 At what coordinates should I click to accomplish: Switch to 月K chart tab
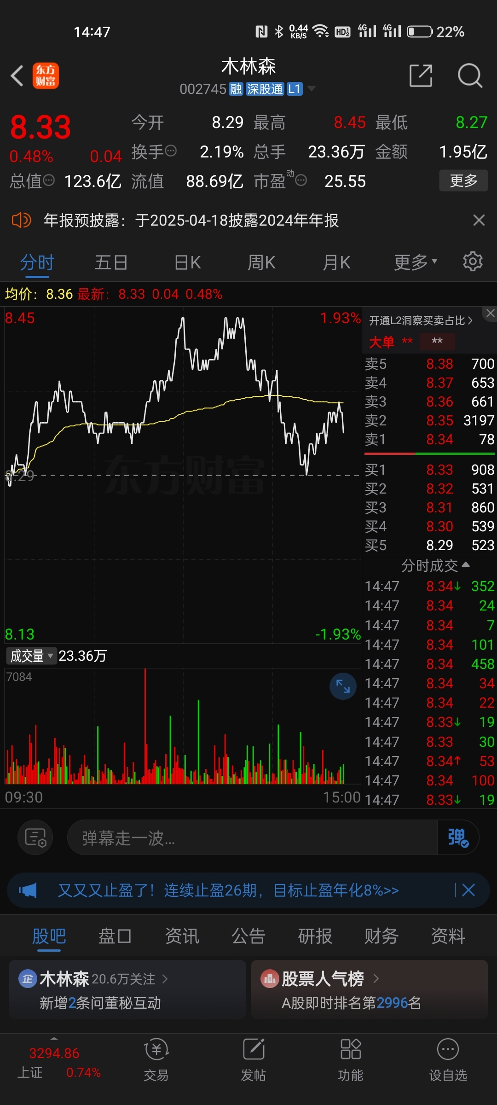(336, 262)
